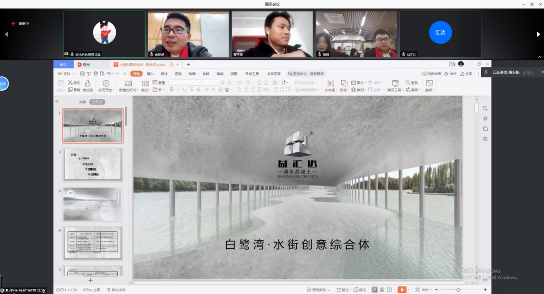The width and height of the screenshot is (544, 294).
Task: Click the Cut (剪切) scissors icon
Action: click(x=70, y=82)
